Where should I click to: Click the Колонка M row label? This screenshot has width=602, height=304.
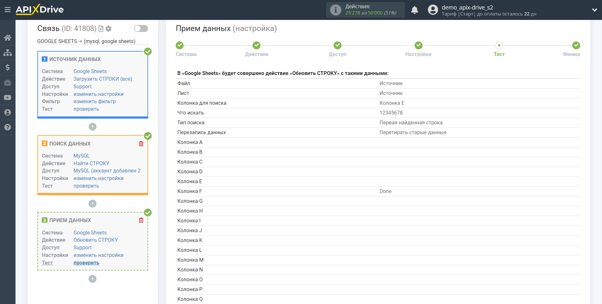pos(191,260)
